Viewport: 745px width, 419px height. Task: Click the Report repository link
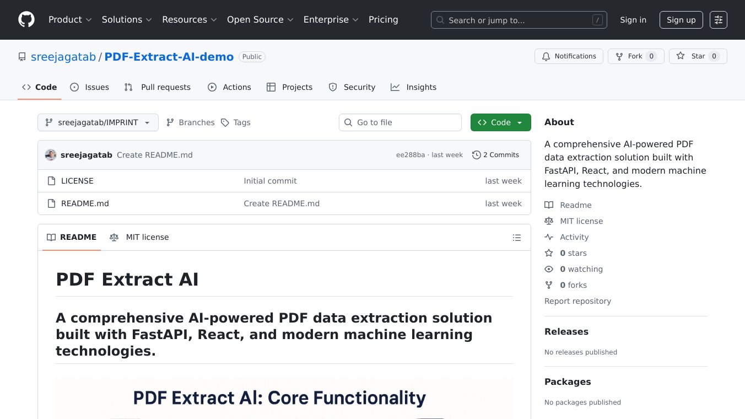coord(577,301)
